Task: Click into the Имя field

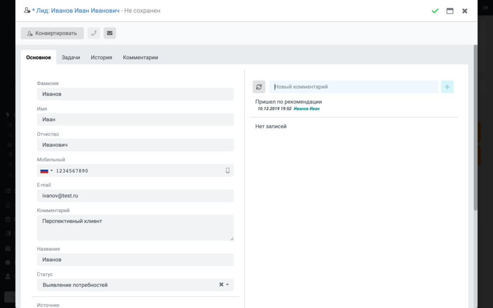Action: pyautogui.click(x=135, y=119)
